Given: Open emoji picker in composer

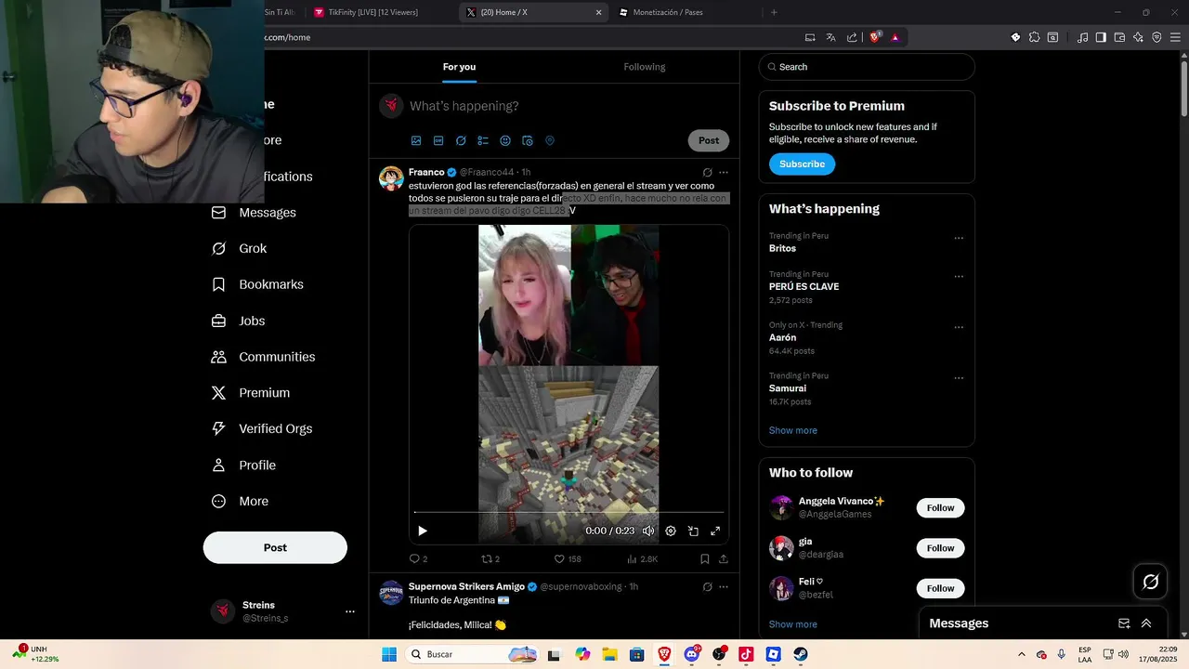Looking at the screenshot, I should click(x=505, y=141).
